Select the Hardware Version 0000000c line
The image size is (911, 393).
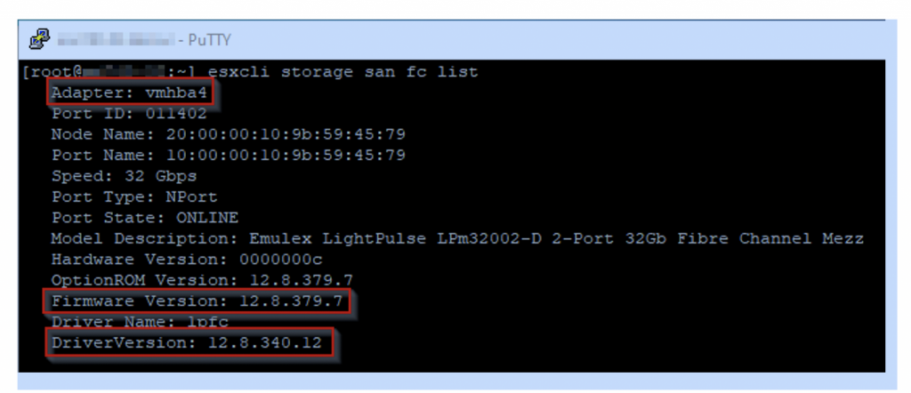pyautogui.click(x=187, y=260)
